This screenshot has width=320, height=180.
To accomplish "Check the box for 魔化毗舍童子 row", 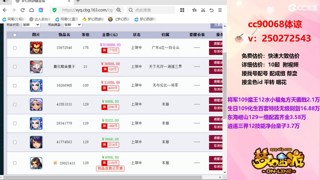I will (15, 66).
